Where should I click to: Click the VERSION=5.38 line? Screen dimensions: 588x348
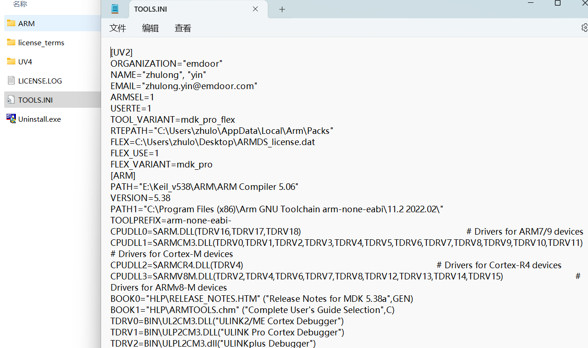coord(140,198)
